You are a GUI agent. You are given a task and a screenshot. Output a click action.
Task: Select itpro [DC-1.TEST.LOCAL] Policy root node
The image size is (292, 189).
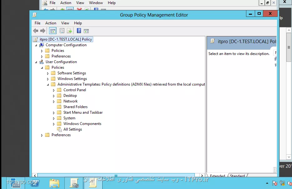click(66, 39)
